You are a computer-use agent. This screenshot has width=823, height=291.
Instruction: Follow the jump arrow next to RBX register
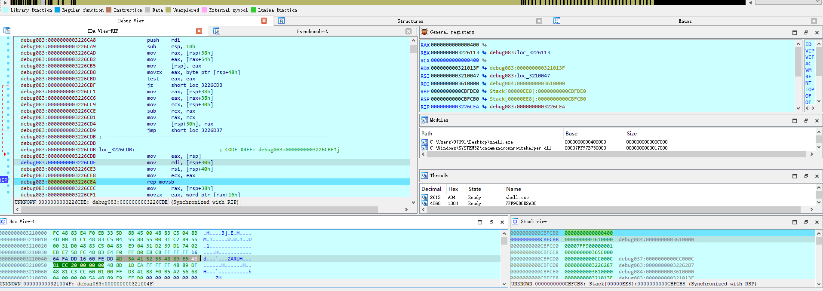[485, 52]
